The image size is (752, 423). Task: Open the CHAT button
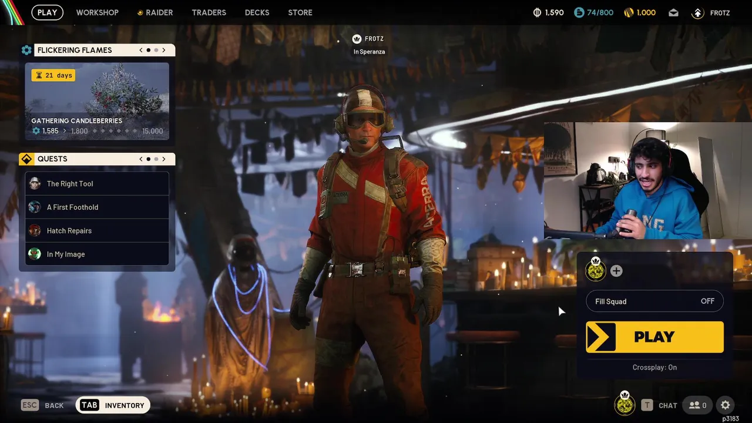(659, 405)
